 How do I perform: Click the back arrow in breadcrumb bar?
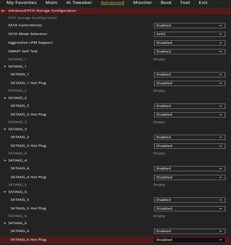pyautogui.click(x=3, y=11)
